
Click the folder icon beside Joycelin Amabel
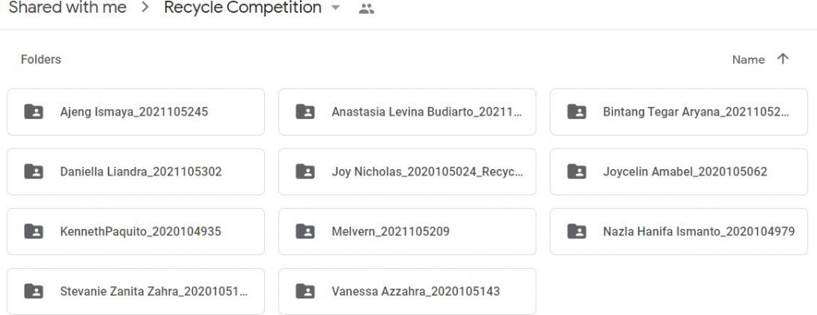click(577, 171)
